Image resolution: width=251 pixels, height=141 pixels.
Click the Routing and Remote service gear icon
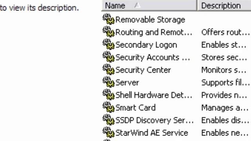coord(109,32)
